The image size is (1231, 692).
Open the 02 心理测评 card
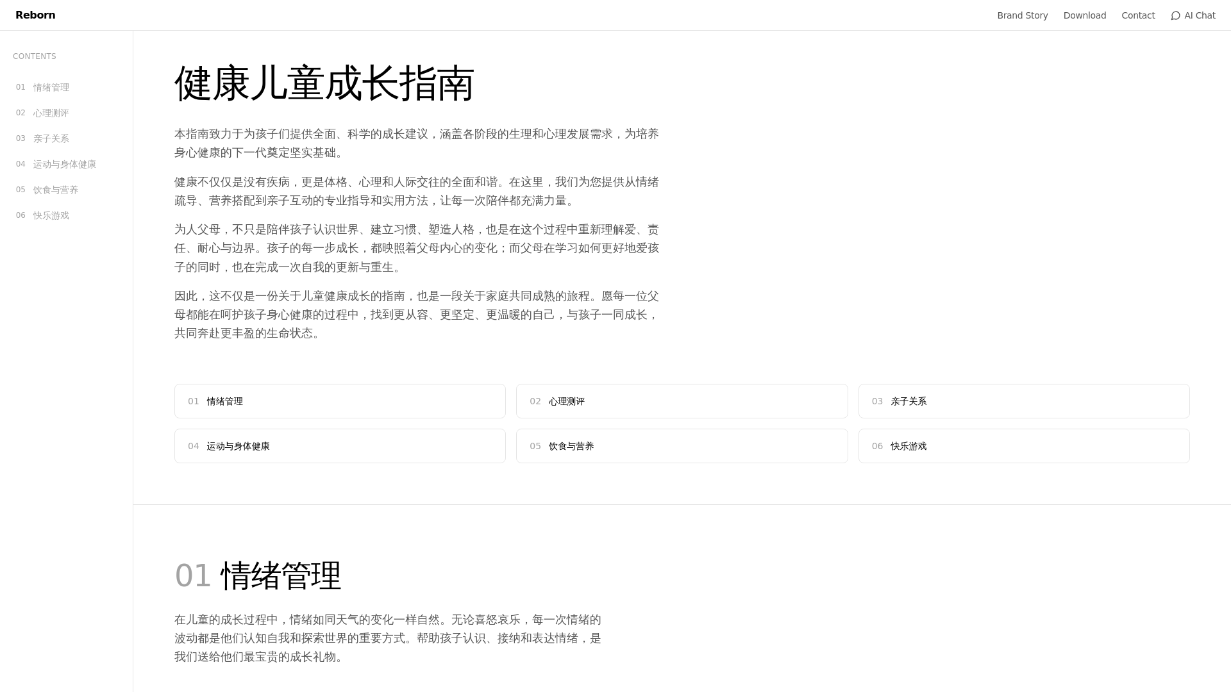tap(682, 401)
